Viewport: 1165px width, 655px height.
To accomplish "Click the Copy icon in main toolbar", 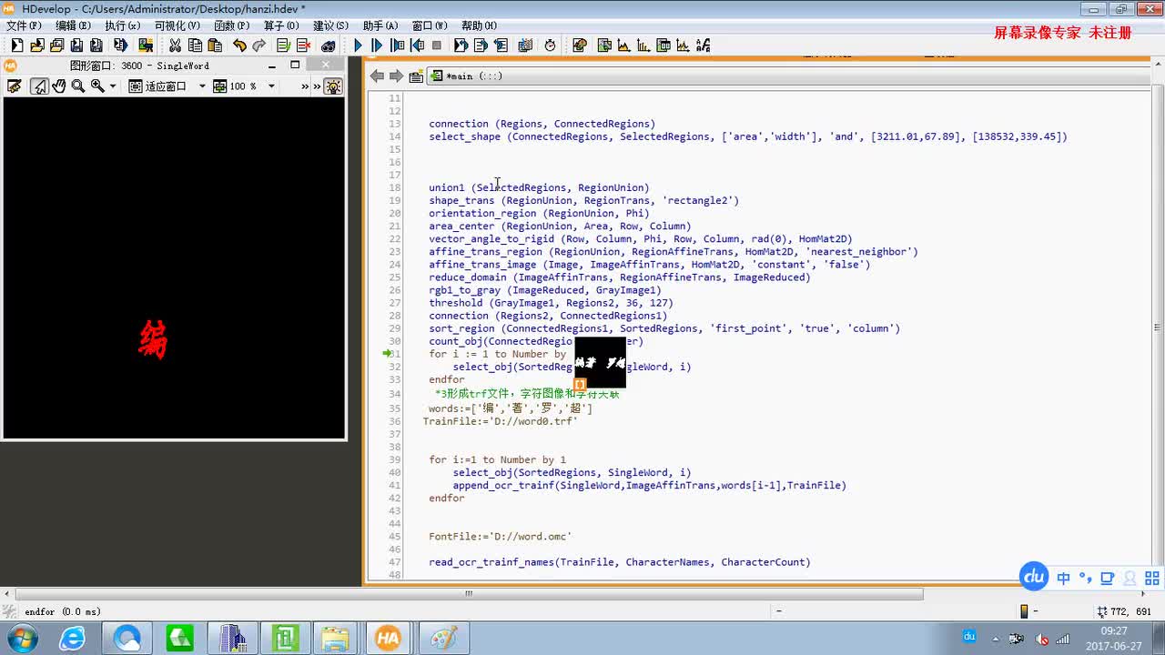I will click(x=195, y=45).
